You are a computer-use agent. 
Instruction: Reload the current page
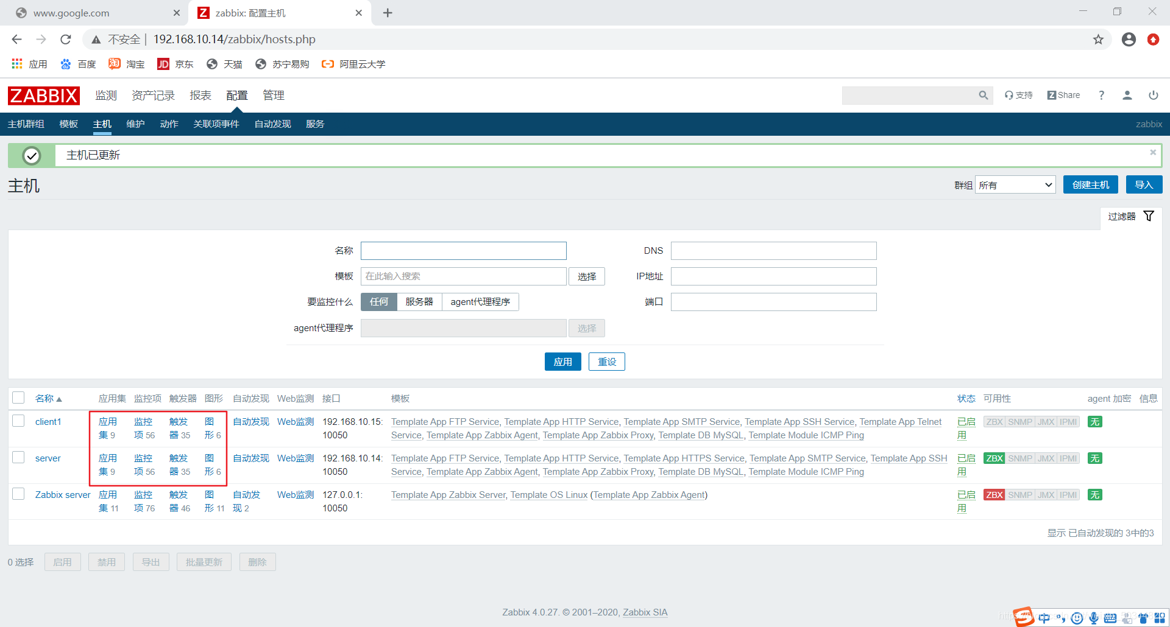coord(66,40)
